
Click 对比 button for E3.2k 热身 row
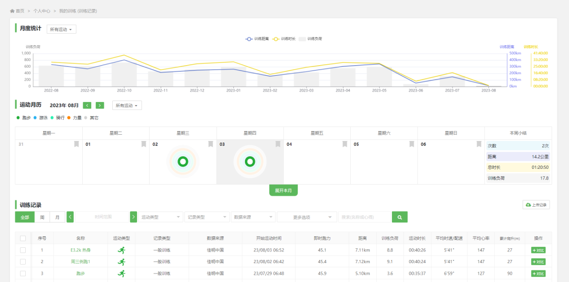(538, 250)
